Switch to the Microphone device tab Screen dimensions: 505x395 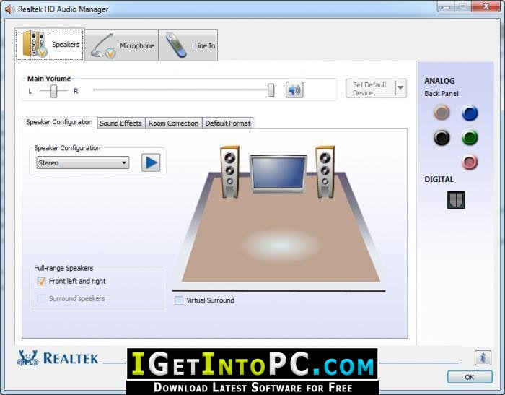[121, 45]
